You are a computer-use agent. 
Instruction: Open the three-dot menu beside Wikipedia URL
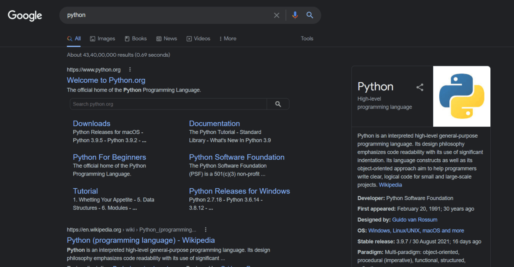coord(206,230)
